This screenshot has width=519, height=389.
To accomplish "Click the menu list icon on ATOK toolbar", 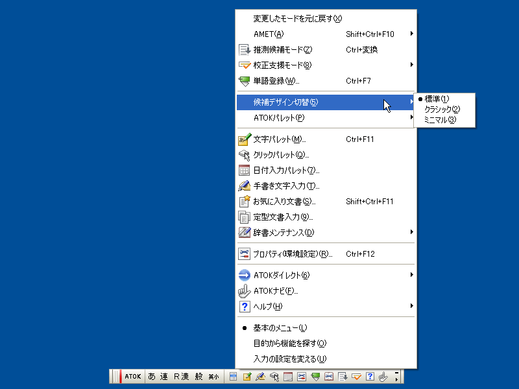I will [x=233, y=377].
